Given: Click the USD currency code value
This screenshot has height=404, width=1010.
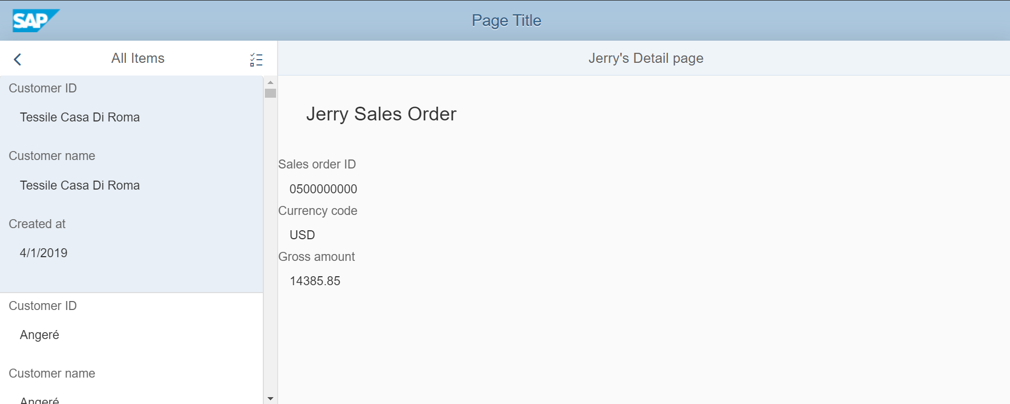Looking at the screenshot, I should pyautogui.click(x=302, y=235).
